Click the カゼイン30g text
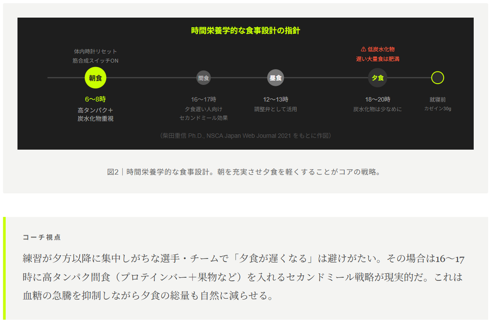Image resolution: width=489 pixels, height=322 pixels. 437,108
